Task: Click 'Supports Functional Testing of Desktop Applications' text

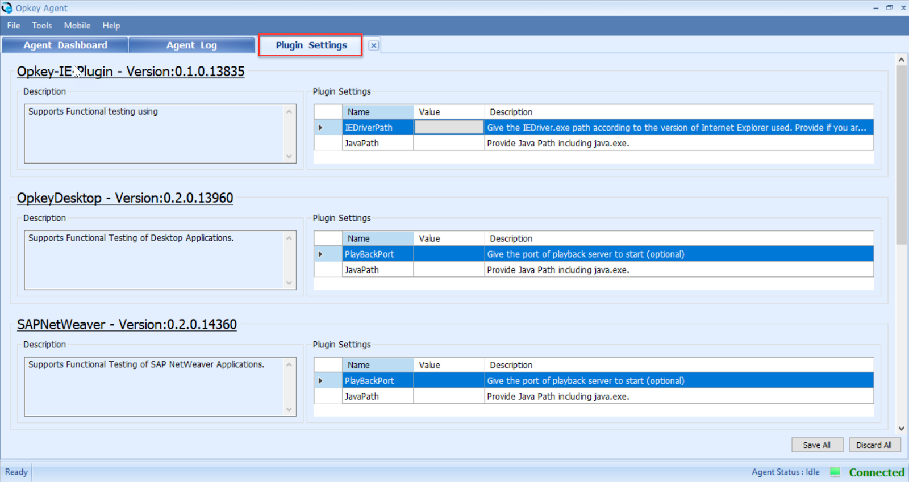Action: pos(131,238)
